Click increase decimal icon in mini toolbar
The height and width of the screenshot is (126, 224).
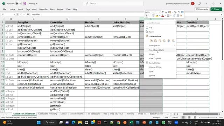[x=174, y=15]
